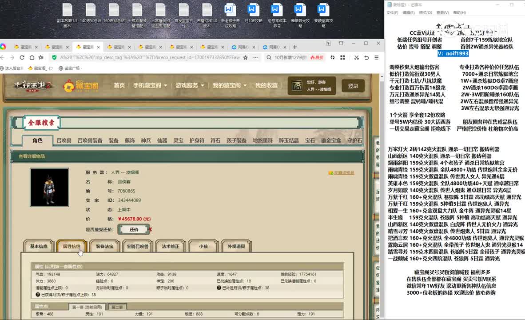Click the 还价 bargain button
The width and height of the screenshot is (525, 320).
coord(134,229)
